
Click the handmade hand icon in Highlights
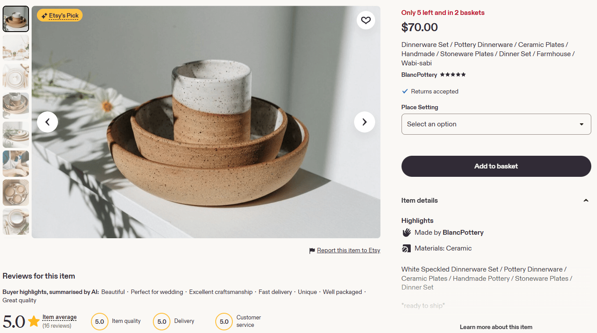(x=406, y=233)
